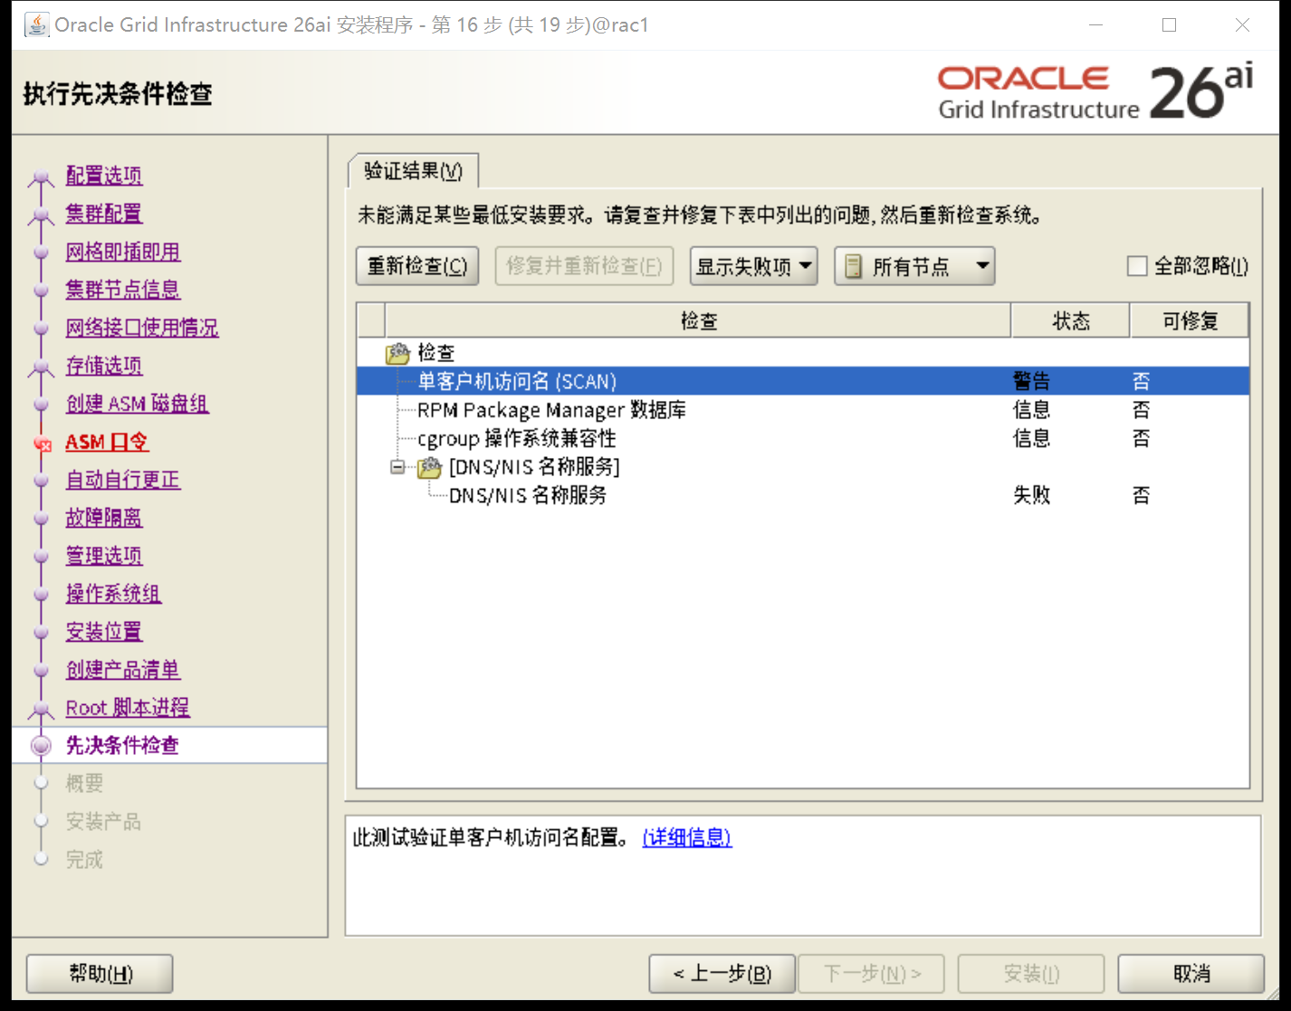Click the Java icon in the title bar
1291x1011 pixels.
coord(36,24)
